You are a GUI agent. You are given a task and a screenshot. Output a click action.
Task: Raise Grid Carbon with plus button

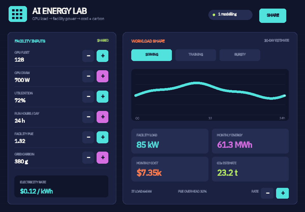[103, 158]
